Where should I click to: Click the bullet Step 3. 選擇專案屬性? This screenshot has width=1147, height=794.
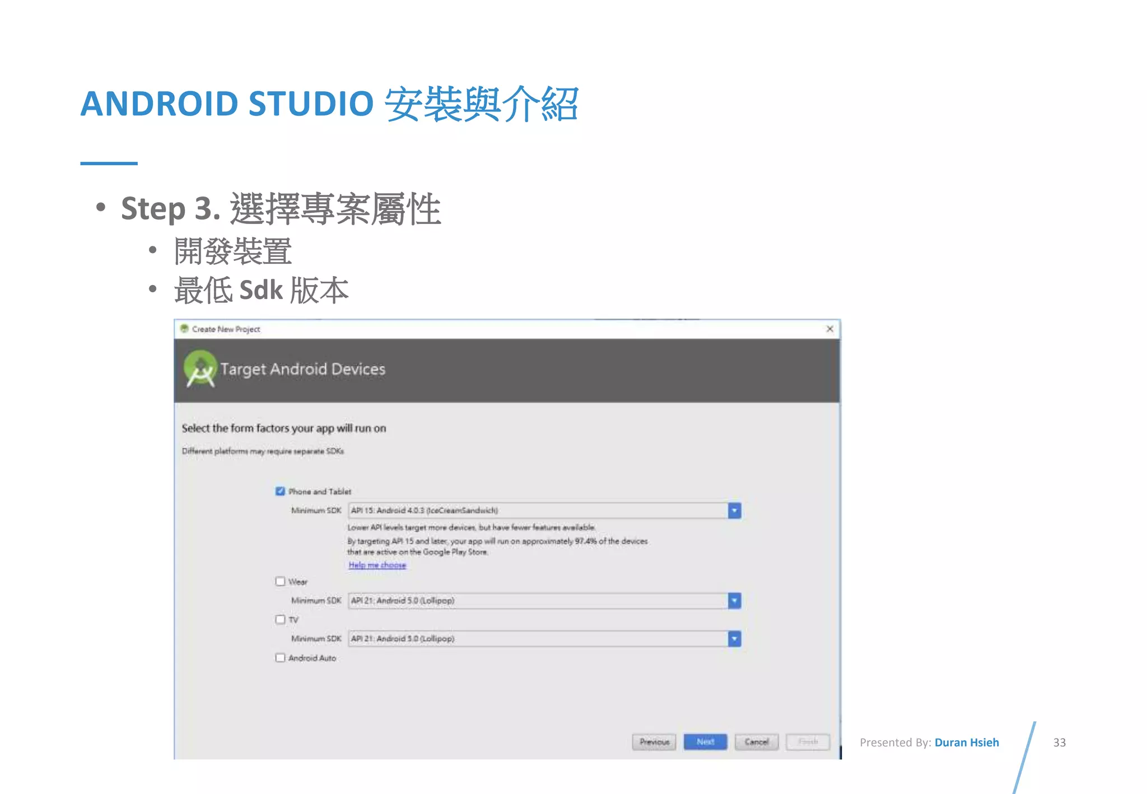pos(281,208)
